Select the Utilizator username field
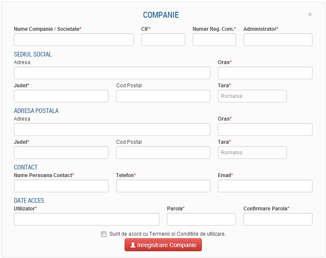 [87, 219]
